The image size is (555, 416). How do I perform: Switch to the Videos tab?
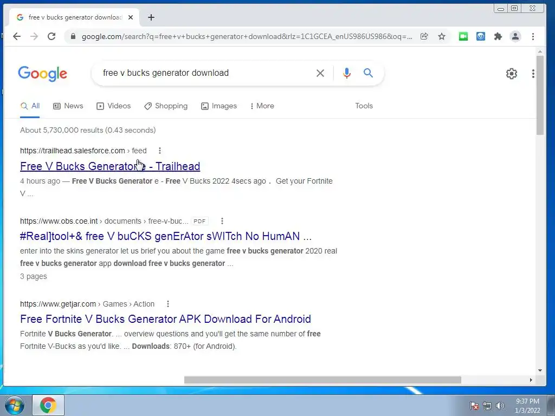(114, 106)
